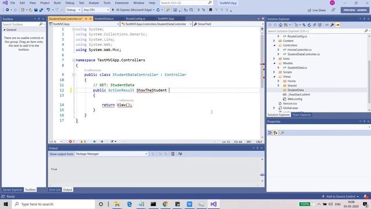Navigate to previous issue arrow in editor
Screen dimensions: 371x209
(94, 142)
